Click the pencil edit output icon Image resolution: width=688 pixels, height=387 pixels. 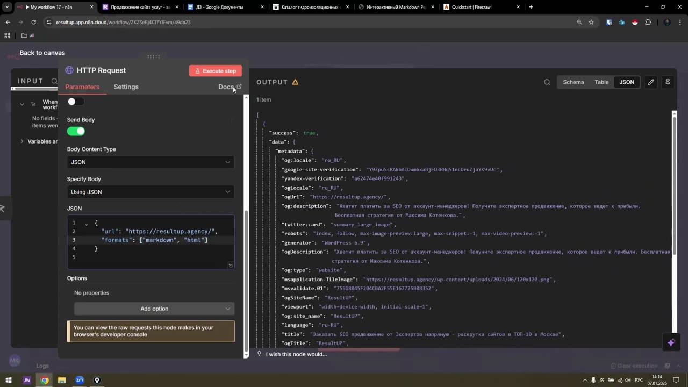tap(651, 82)
